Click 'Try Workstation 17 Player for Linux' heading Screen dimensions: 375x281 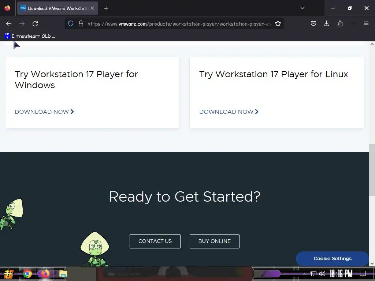(274, 74)
